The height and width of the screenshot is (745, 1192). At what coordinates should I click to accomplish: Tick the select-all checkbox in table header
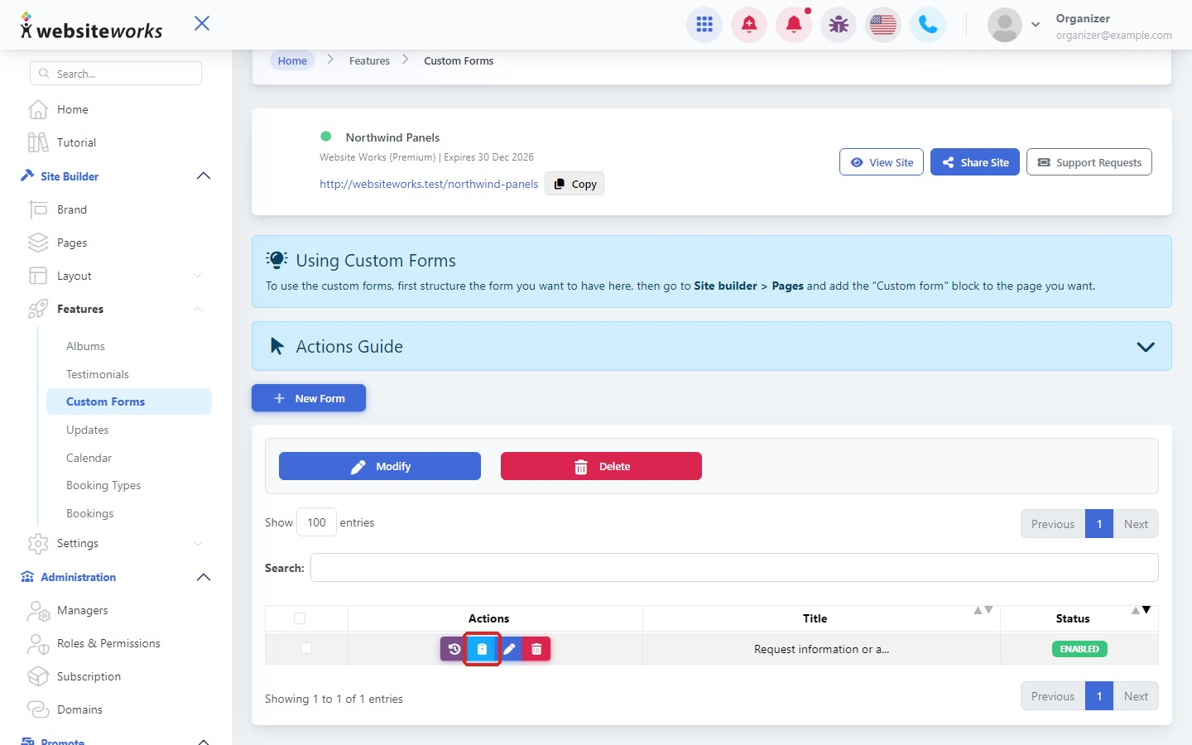(300, 618)
